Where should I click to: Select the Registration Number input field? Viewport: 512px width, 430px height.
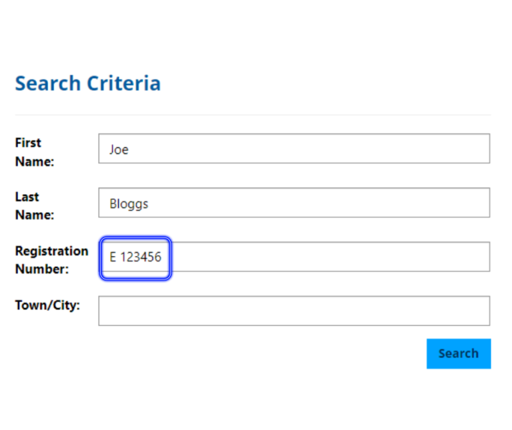(294, 256)
